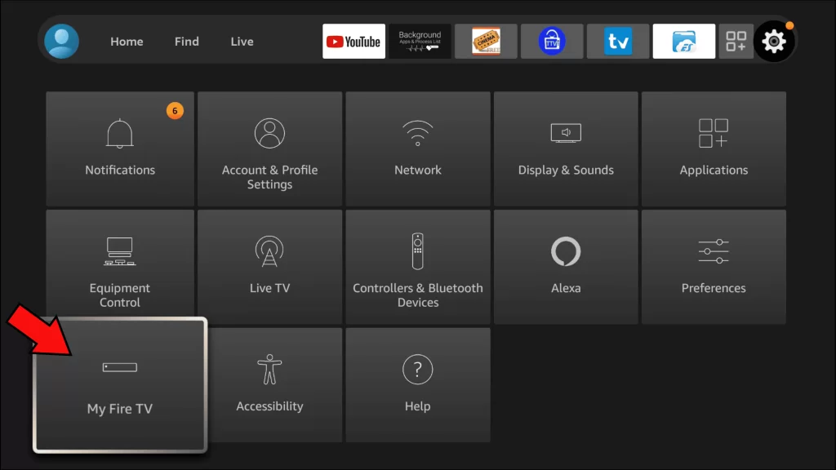Image resolution: width=836 pixels, height=470 pixels.
Task: Open the Help tile
Action: [x=418, y=385]
